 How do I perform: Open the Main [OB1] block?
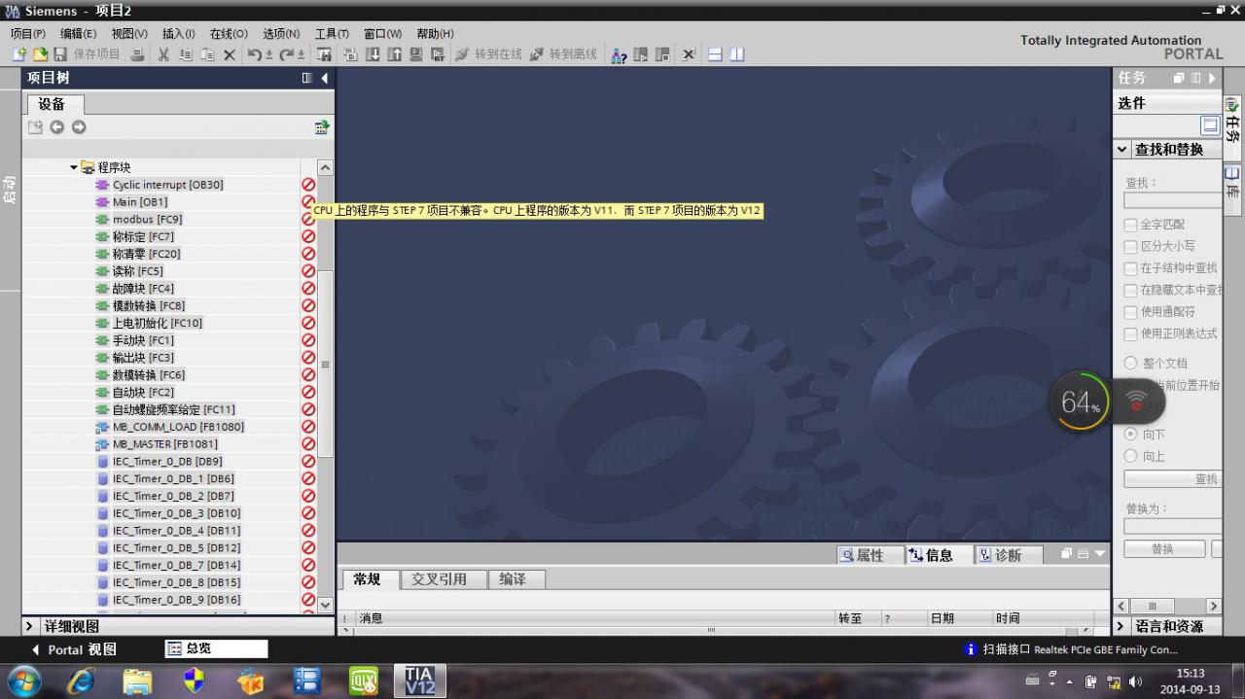pos(139,202)
